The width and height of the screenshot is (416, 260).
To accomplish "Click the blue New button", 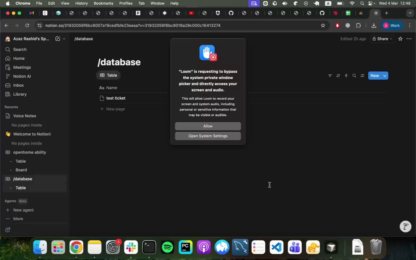I will [x=374, y=75].
